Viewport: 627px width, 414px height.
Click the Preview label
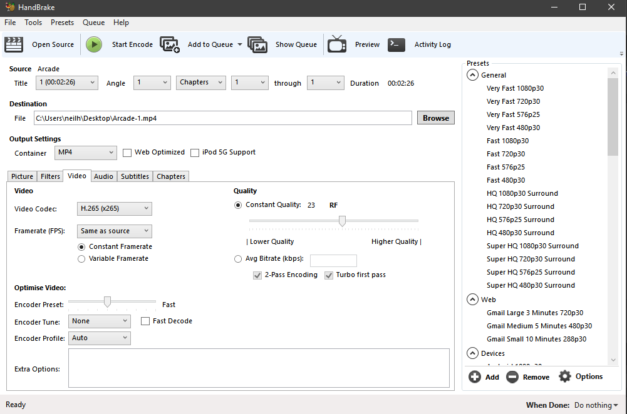(367, 44)
